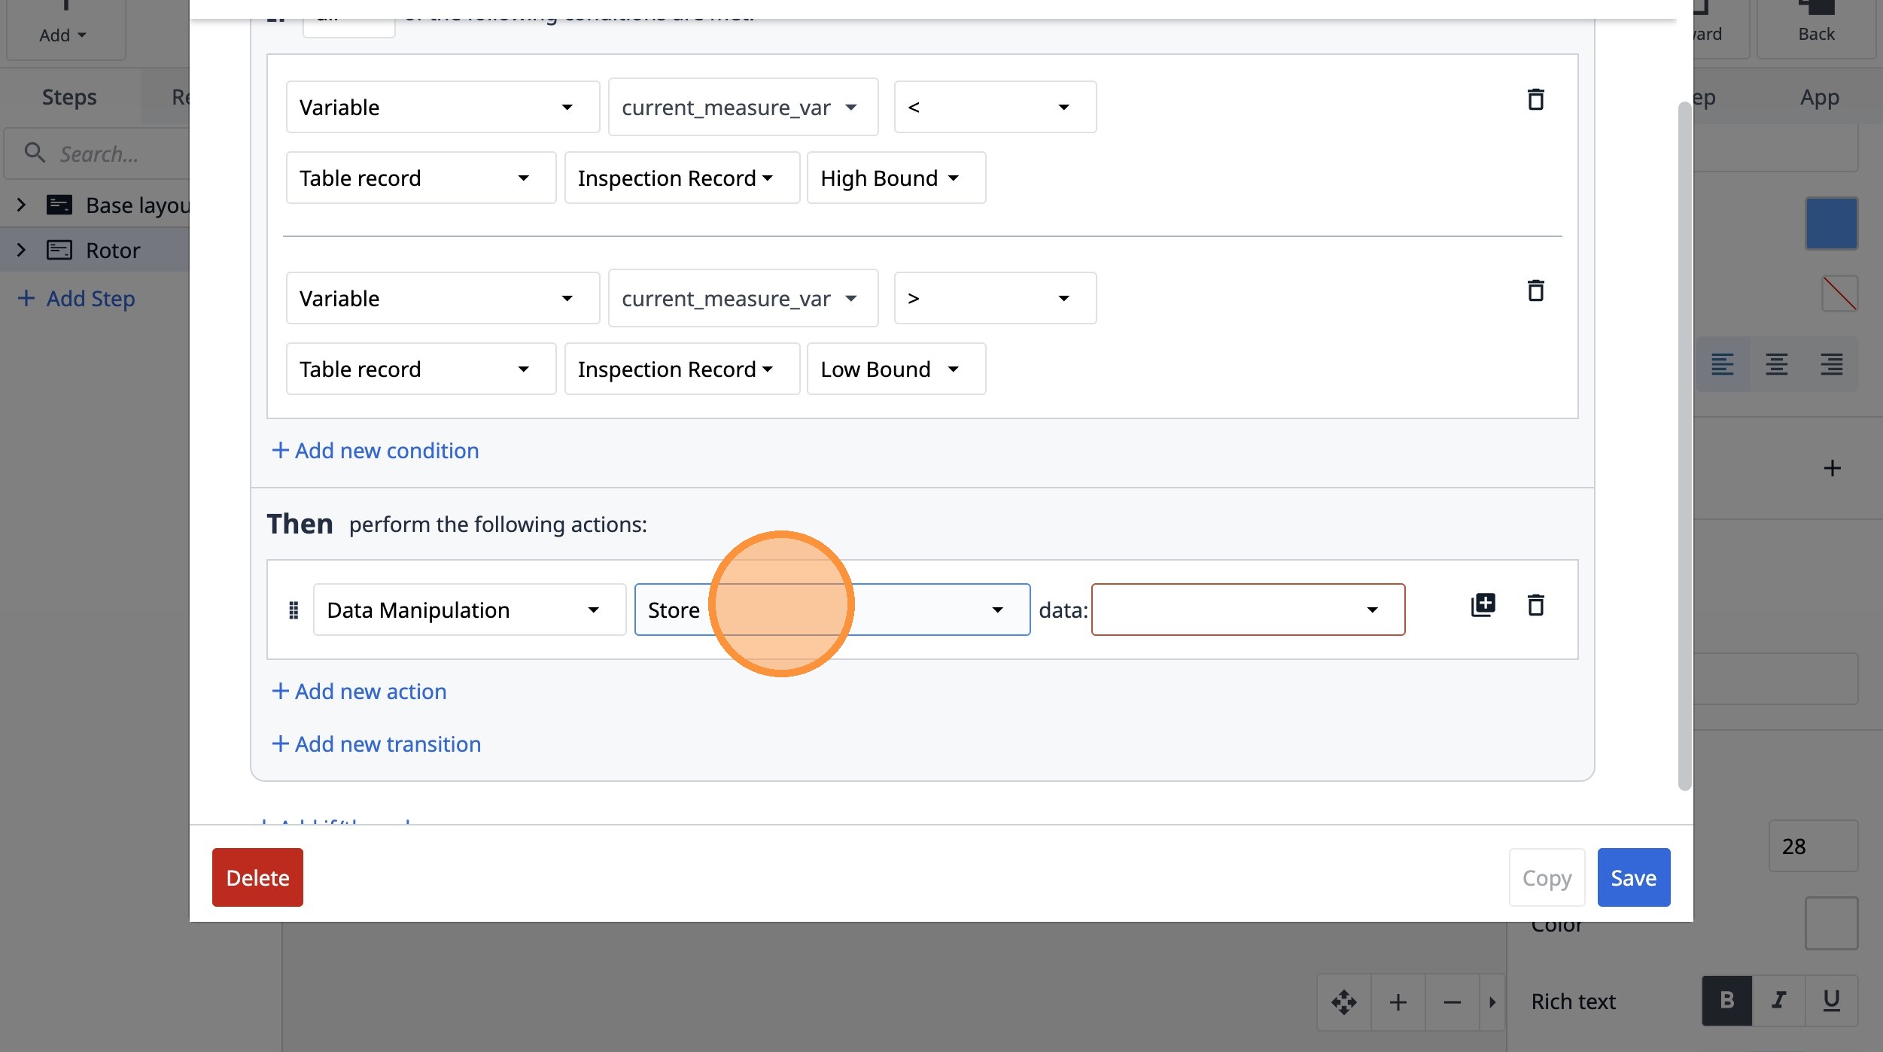Toggle italic rich text formatting
The height and width of the screenshot is (1052, 1883).
[1778, 1001]
